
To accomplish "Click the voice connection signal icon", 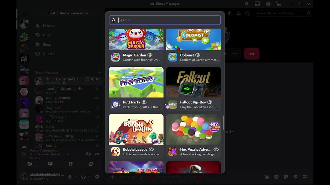I will [x=24, y=154].
